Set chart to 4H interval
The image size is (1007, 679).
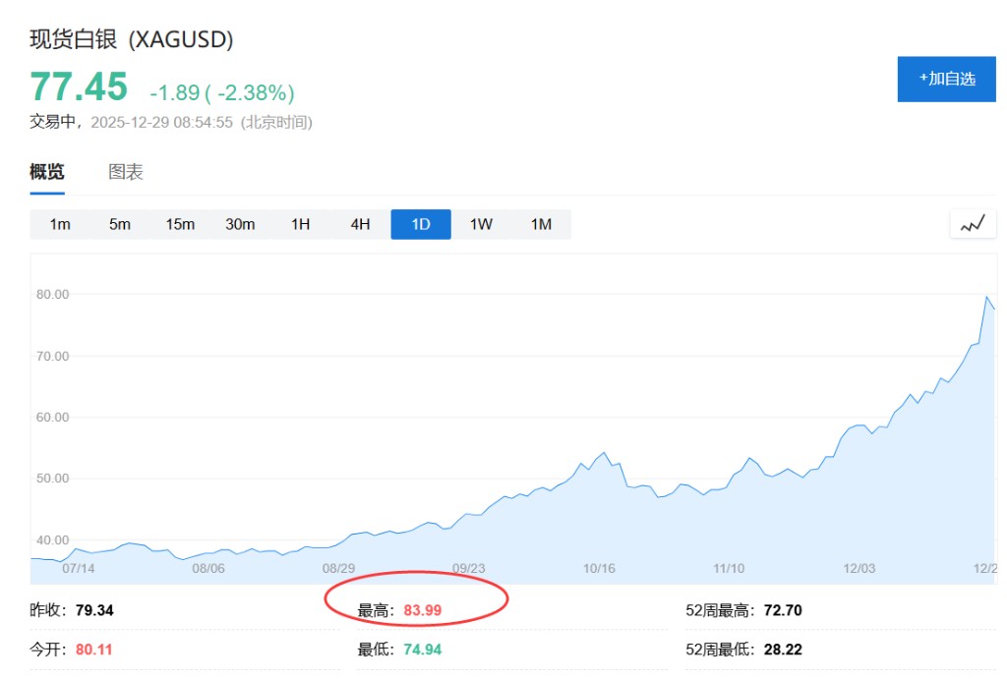(360, 224)
